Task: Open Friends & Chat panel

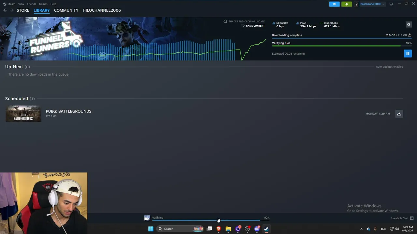Action: (x=402, y=218)
